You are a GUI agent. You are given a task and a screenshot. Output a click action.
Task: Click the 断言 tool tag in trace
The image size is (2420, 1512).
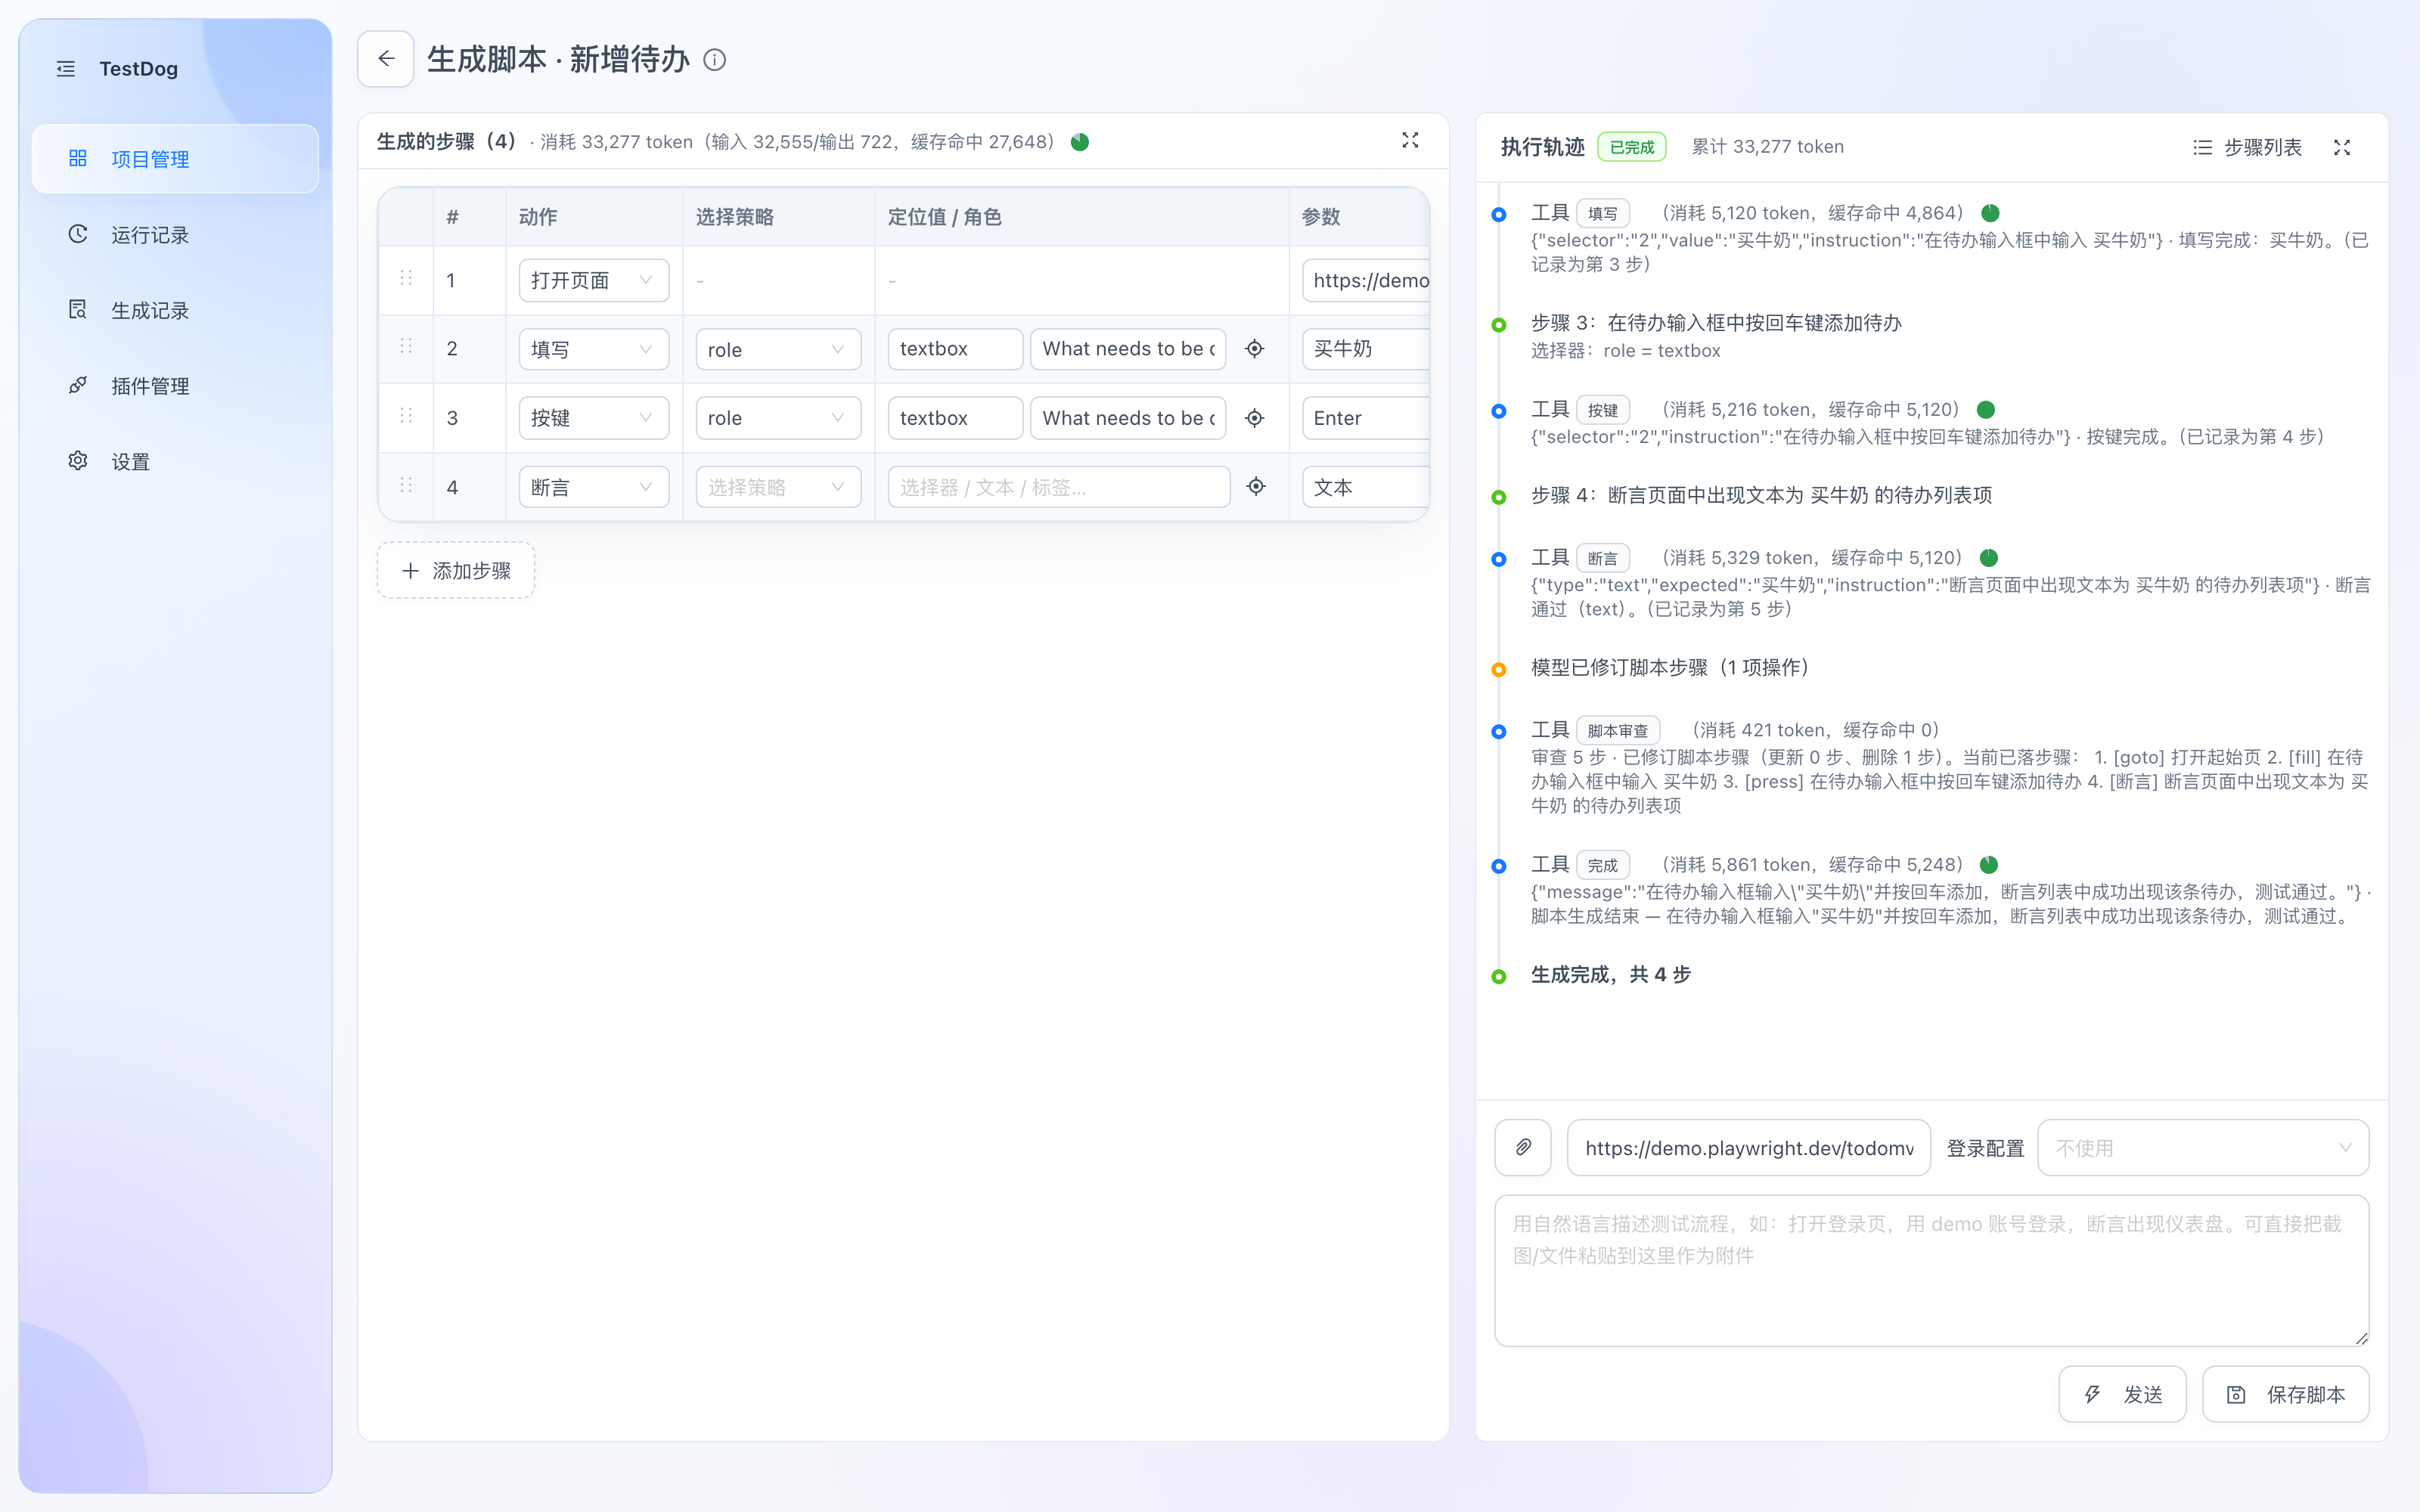point(1603,558)
